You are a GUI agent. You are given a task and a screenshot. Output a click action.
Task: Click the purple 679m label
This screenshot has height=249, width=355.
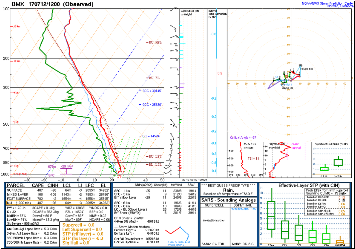(52, 166)
